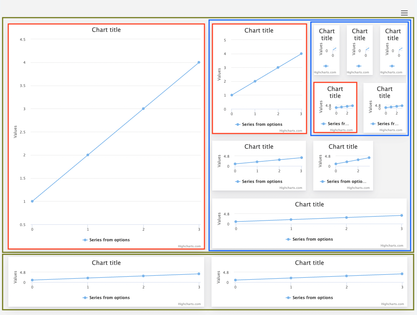Click the legend marker in the wide blue-bordered chart
This screenshot has height=315, width=417.
(x=288, y=239)
